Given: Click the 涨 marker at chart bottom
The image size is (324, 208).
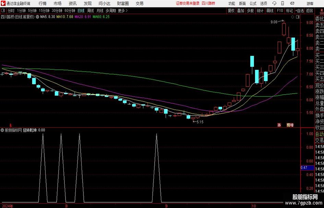Looking at the screenshot, I should [279, 125].
